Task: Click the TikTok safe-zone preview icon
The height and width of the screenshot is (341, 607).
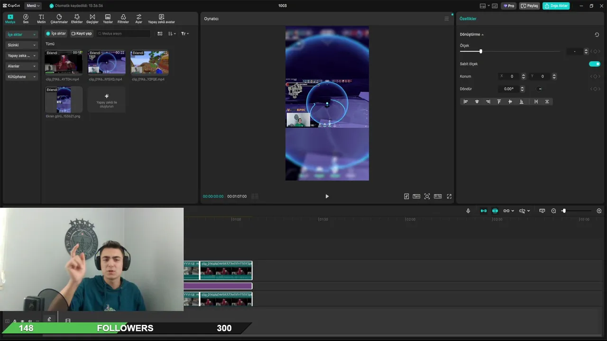Action: click(406, 196)
